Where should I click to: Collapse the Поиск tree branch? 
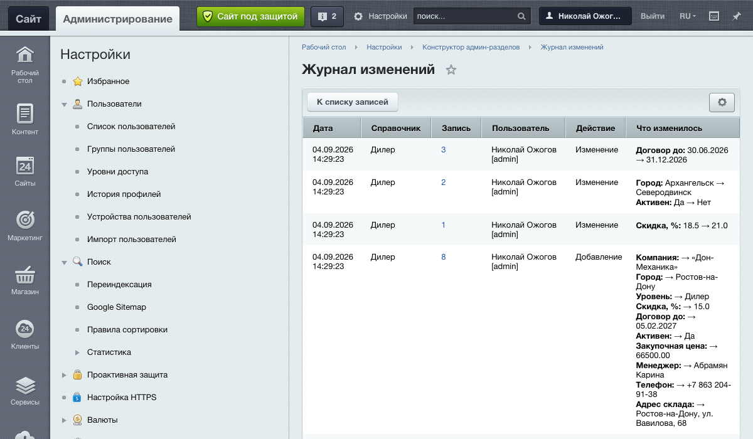click(x=64, y=263)
